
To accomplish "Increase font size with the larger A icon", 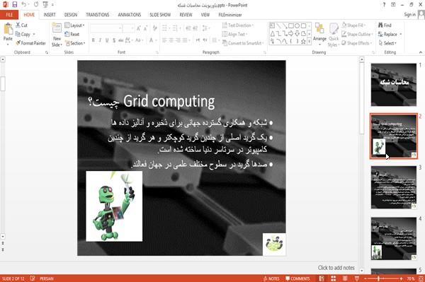I will (139, 28).
